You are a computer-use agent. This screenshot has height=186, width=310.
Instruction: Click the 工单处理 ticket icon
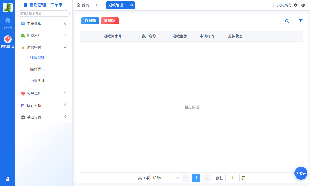[23, 24]
